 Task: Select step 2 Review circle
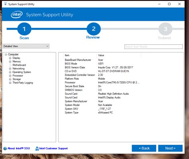(94, 29)
